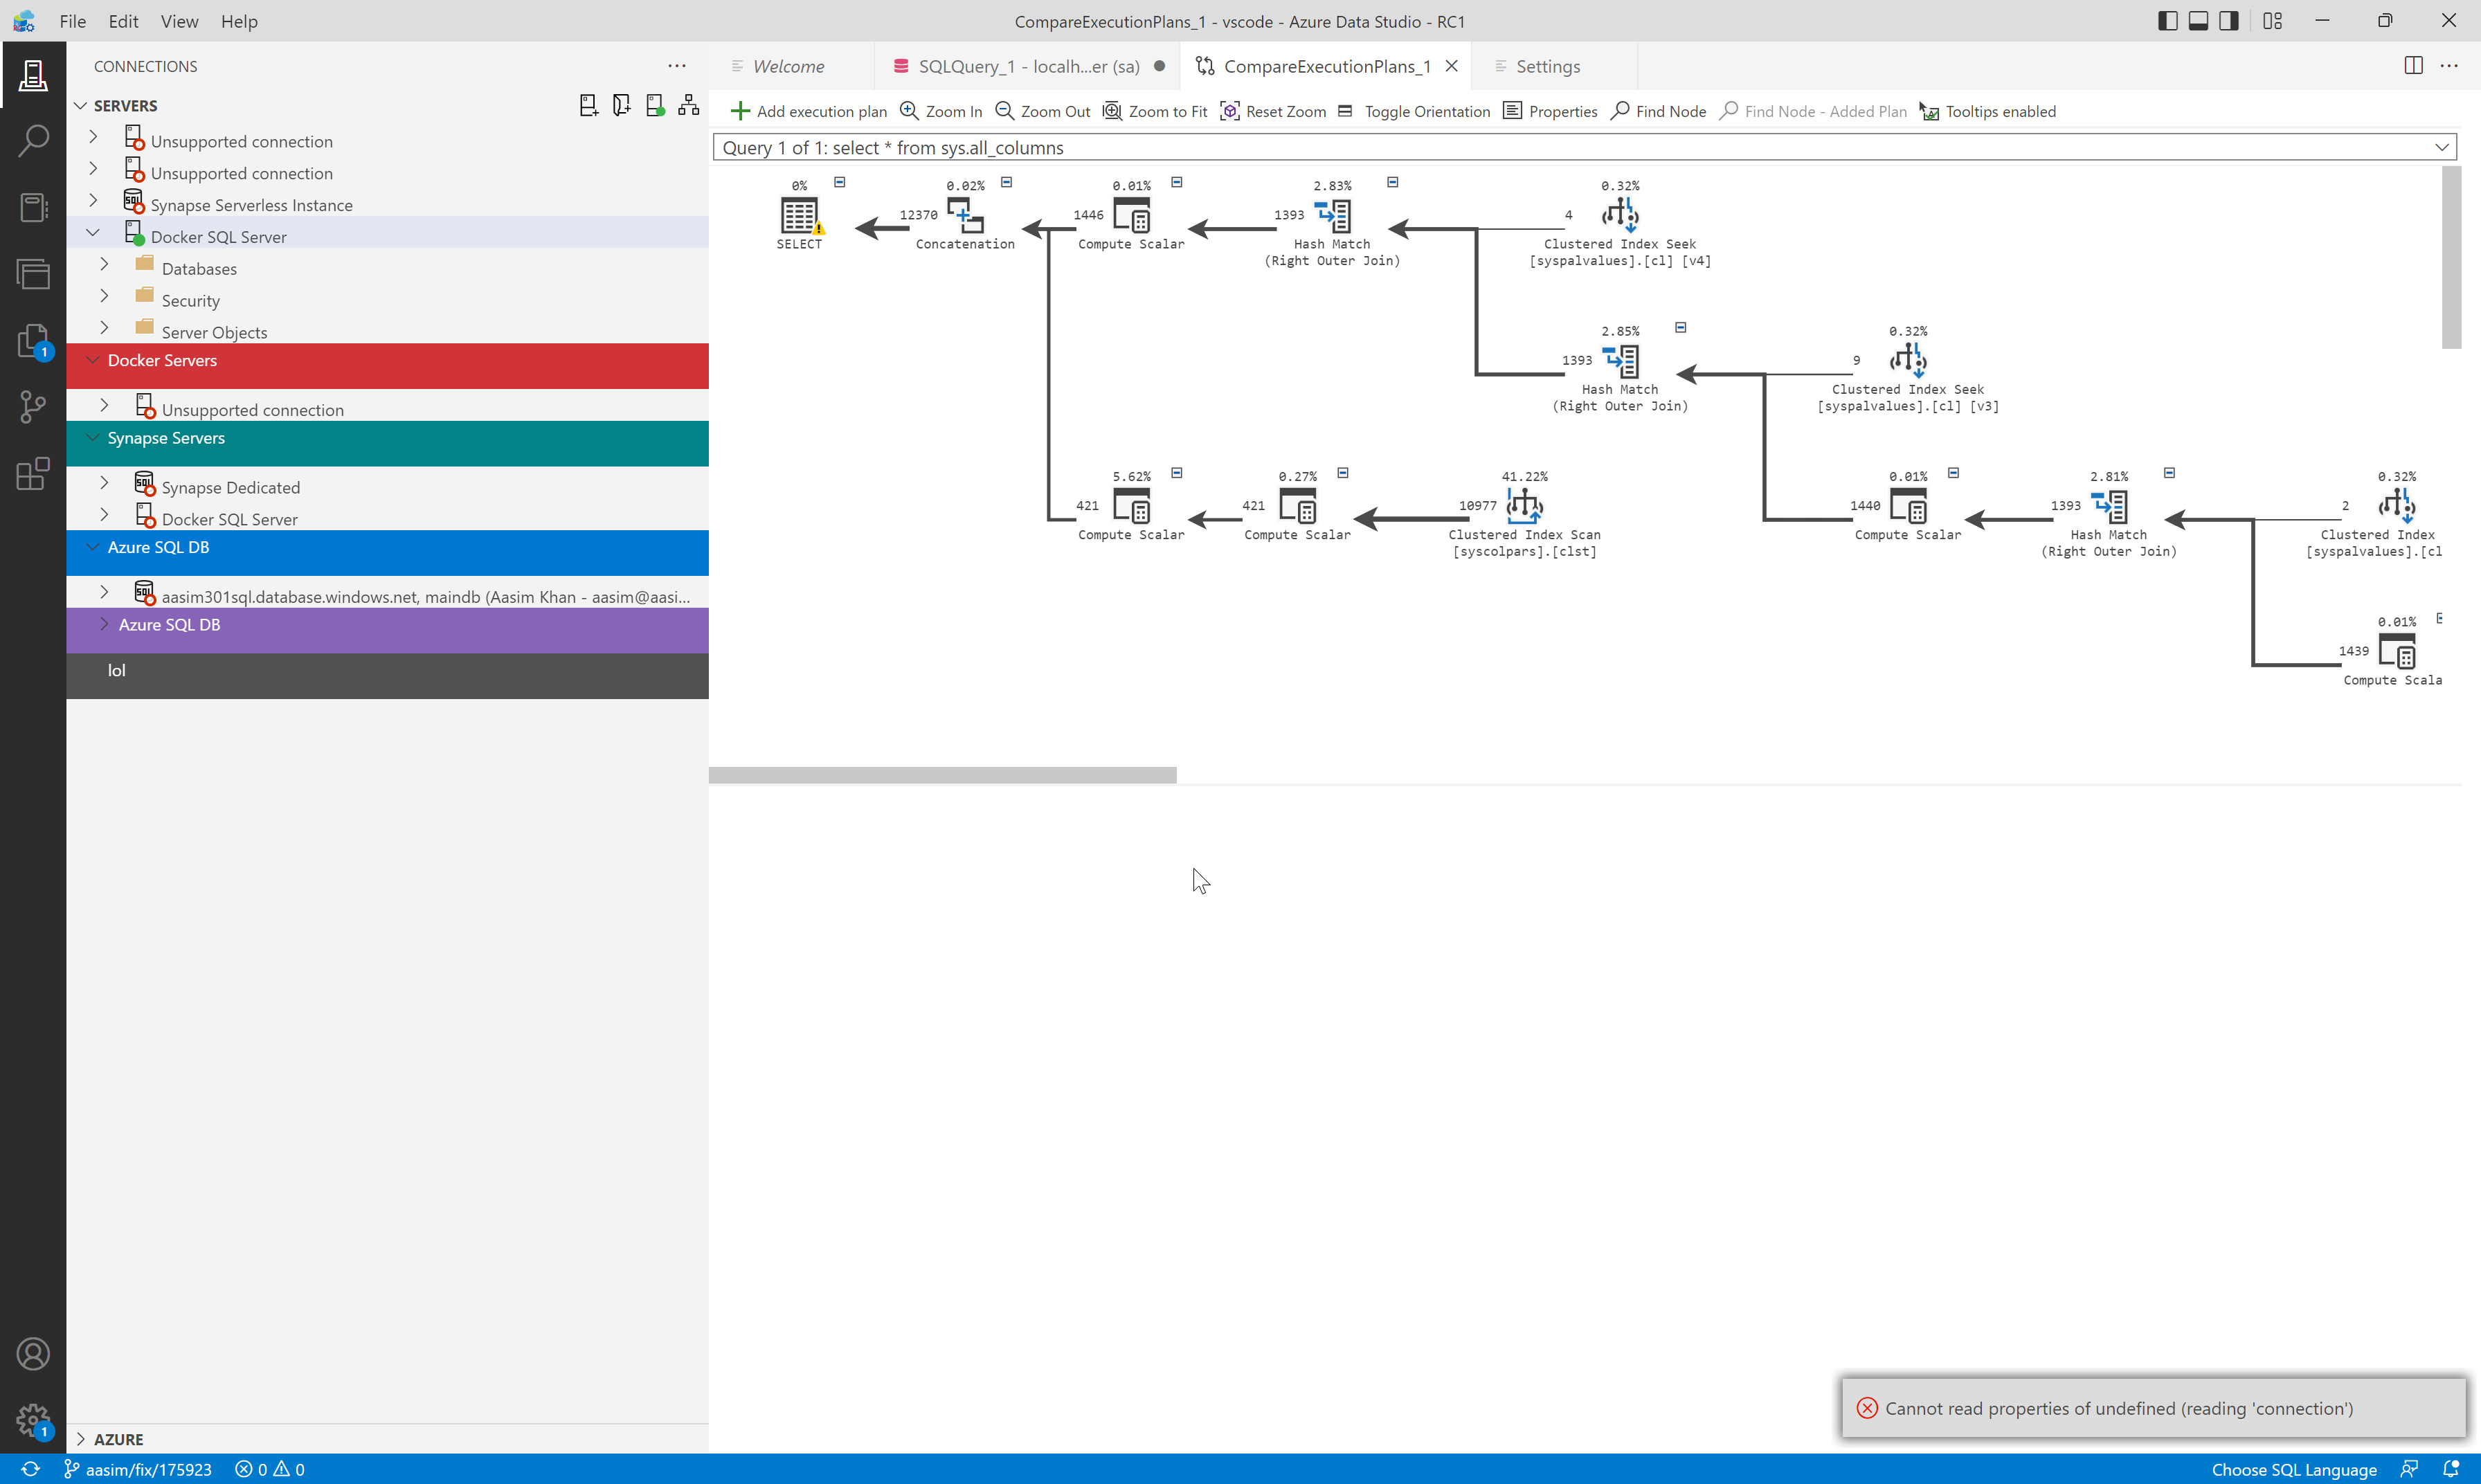
Task: Open the Extensions view from the activity bar
Action: pyautogui.click(x=33, y=473)
